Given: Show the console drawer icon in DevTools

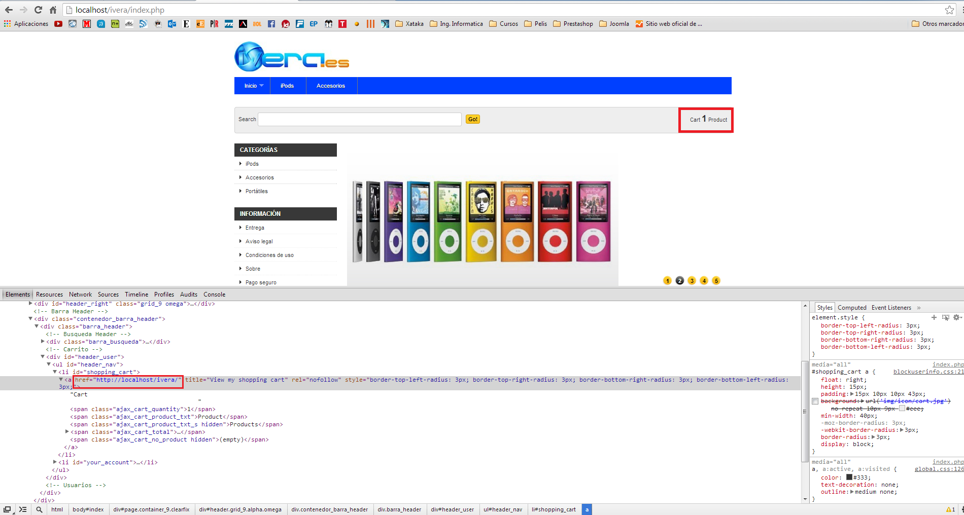Looking at the screenshot, I should coord(23,509).
